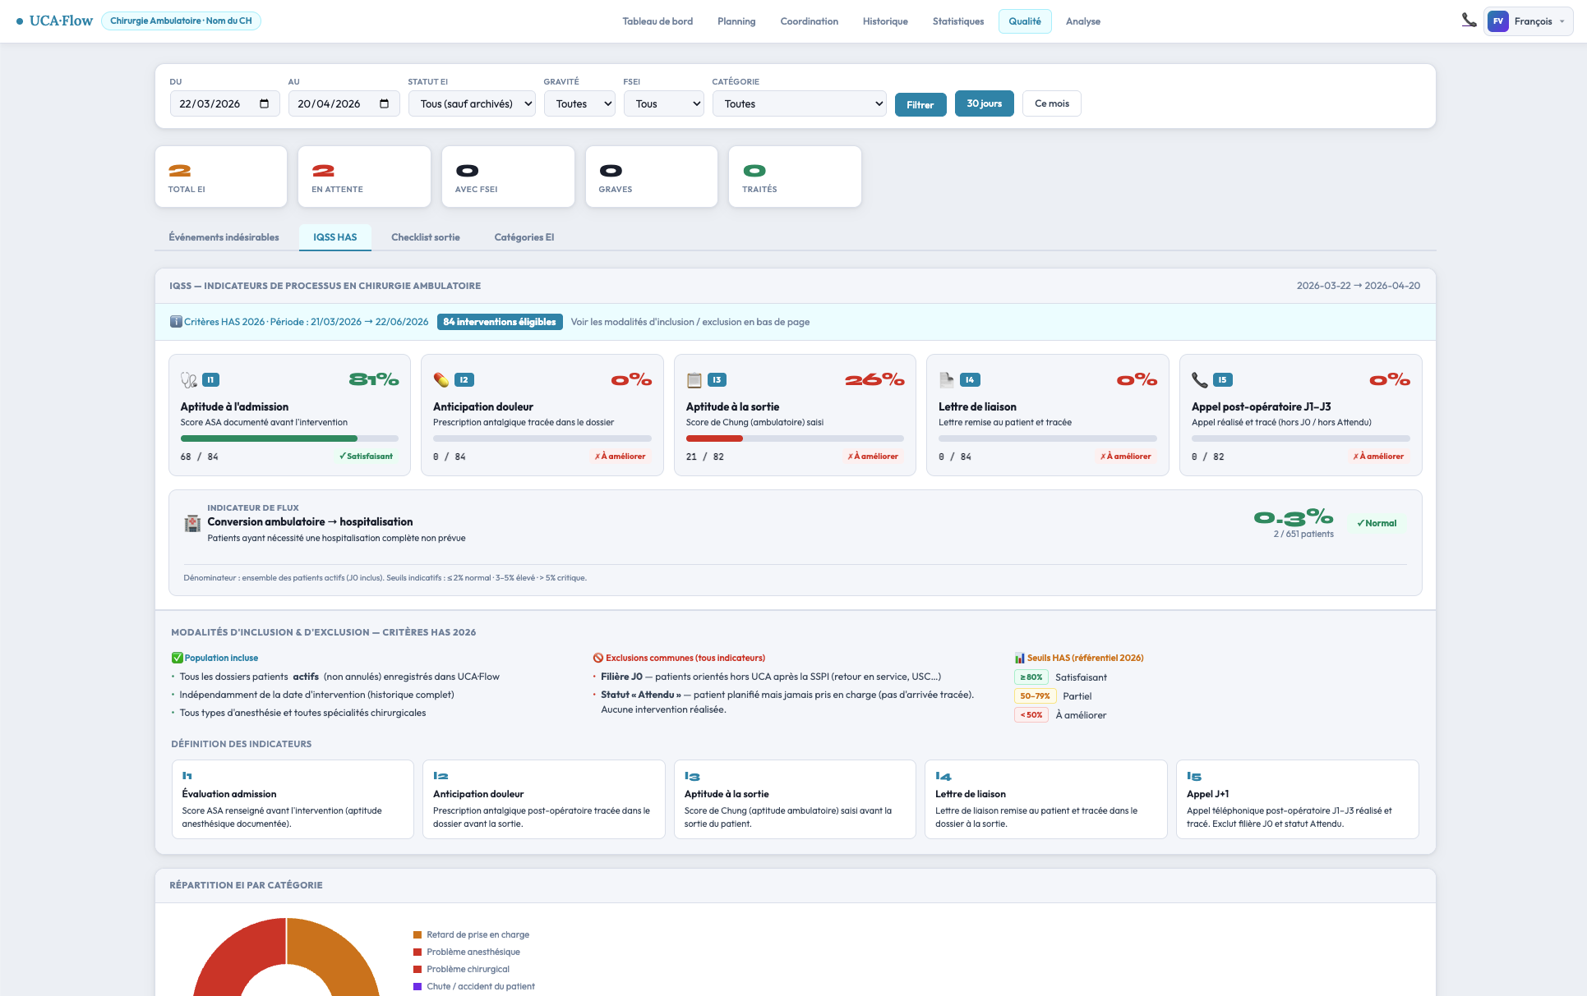This screenshot has height=996, width=1587.
Task: Open the Planning page
Action: tap(736, 21)
